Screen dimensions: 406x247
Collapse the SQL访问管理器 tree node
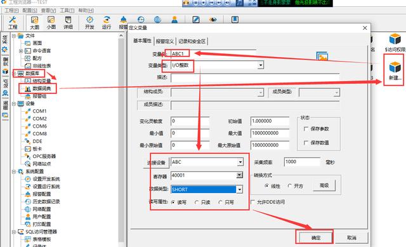14,232
